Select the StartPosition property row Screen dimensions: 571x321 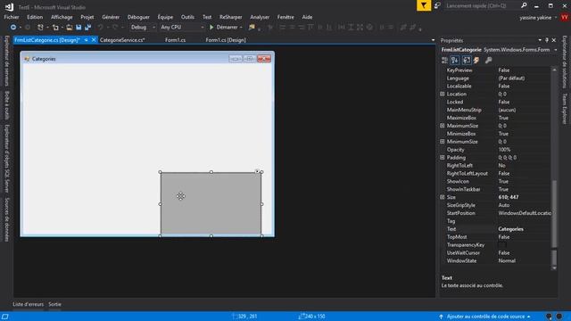pyautogui.click(x=495, y=213)
